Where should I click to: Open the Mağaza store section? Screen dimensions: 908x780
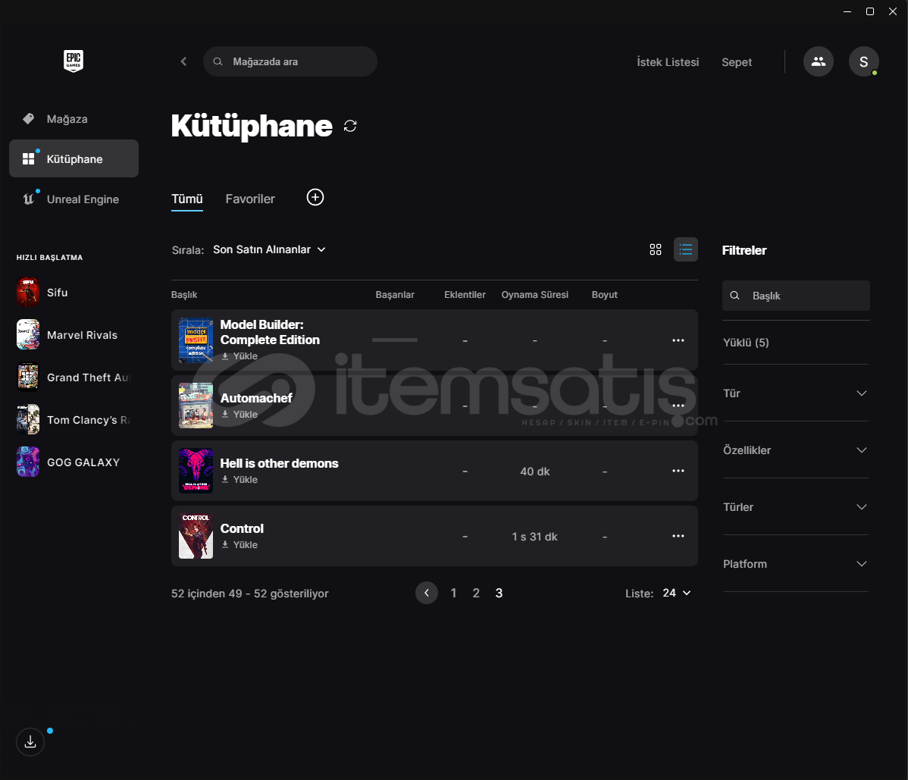click(x=74, y=119)
